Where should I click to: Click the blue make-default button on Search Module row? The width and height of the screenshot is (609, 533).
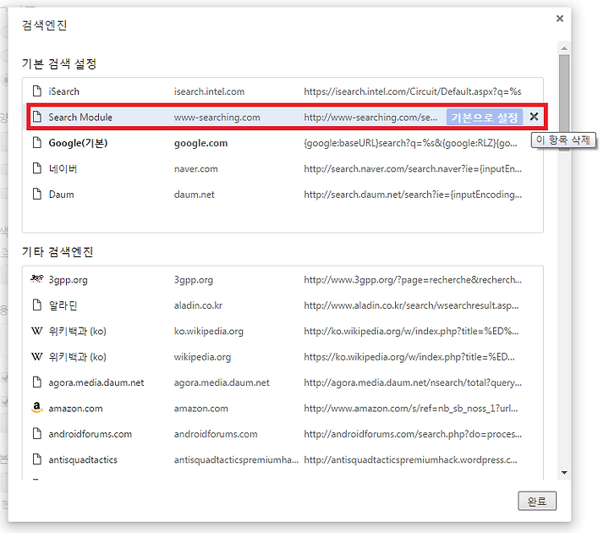(x=485, y=117)
